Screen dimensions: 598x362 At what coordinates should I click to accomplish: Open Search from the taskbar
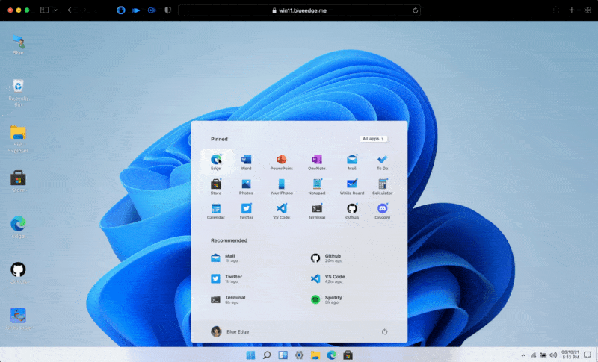pos(267,355)
